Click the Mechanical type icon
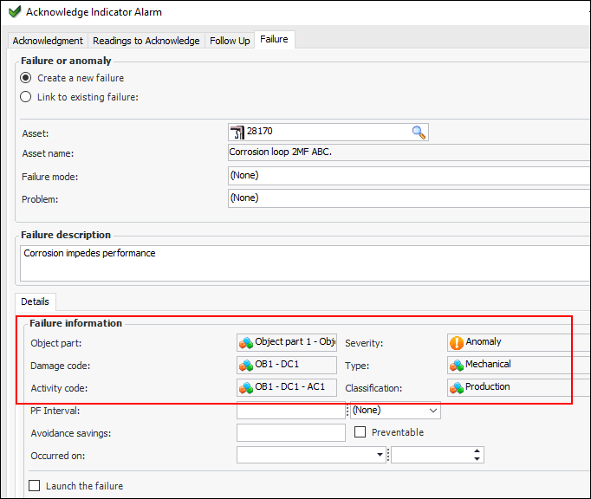The height and width of the screenshot is (499, 591). pos(457,365)
